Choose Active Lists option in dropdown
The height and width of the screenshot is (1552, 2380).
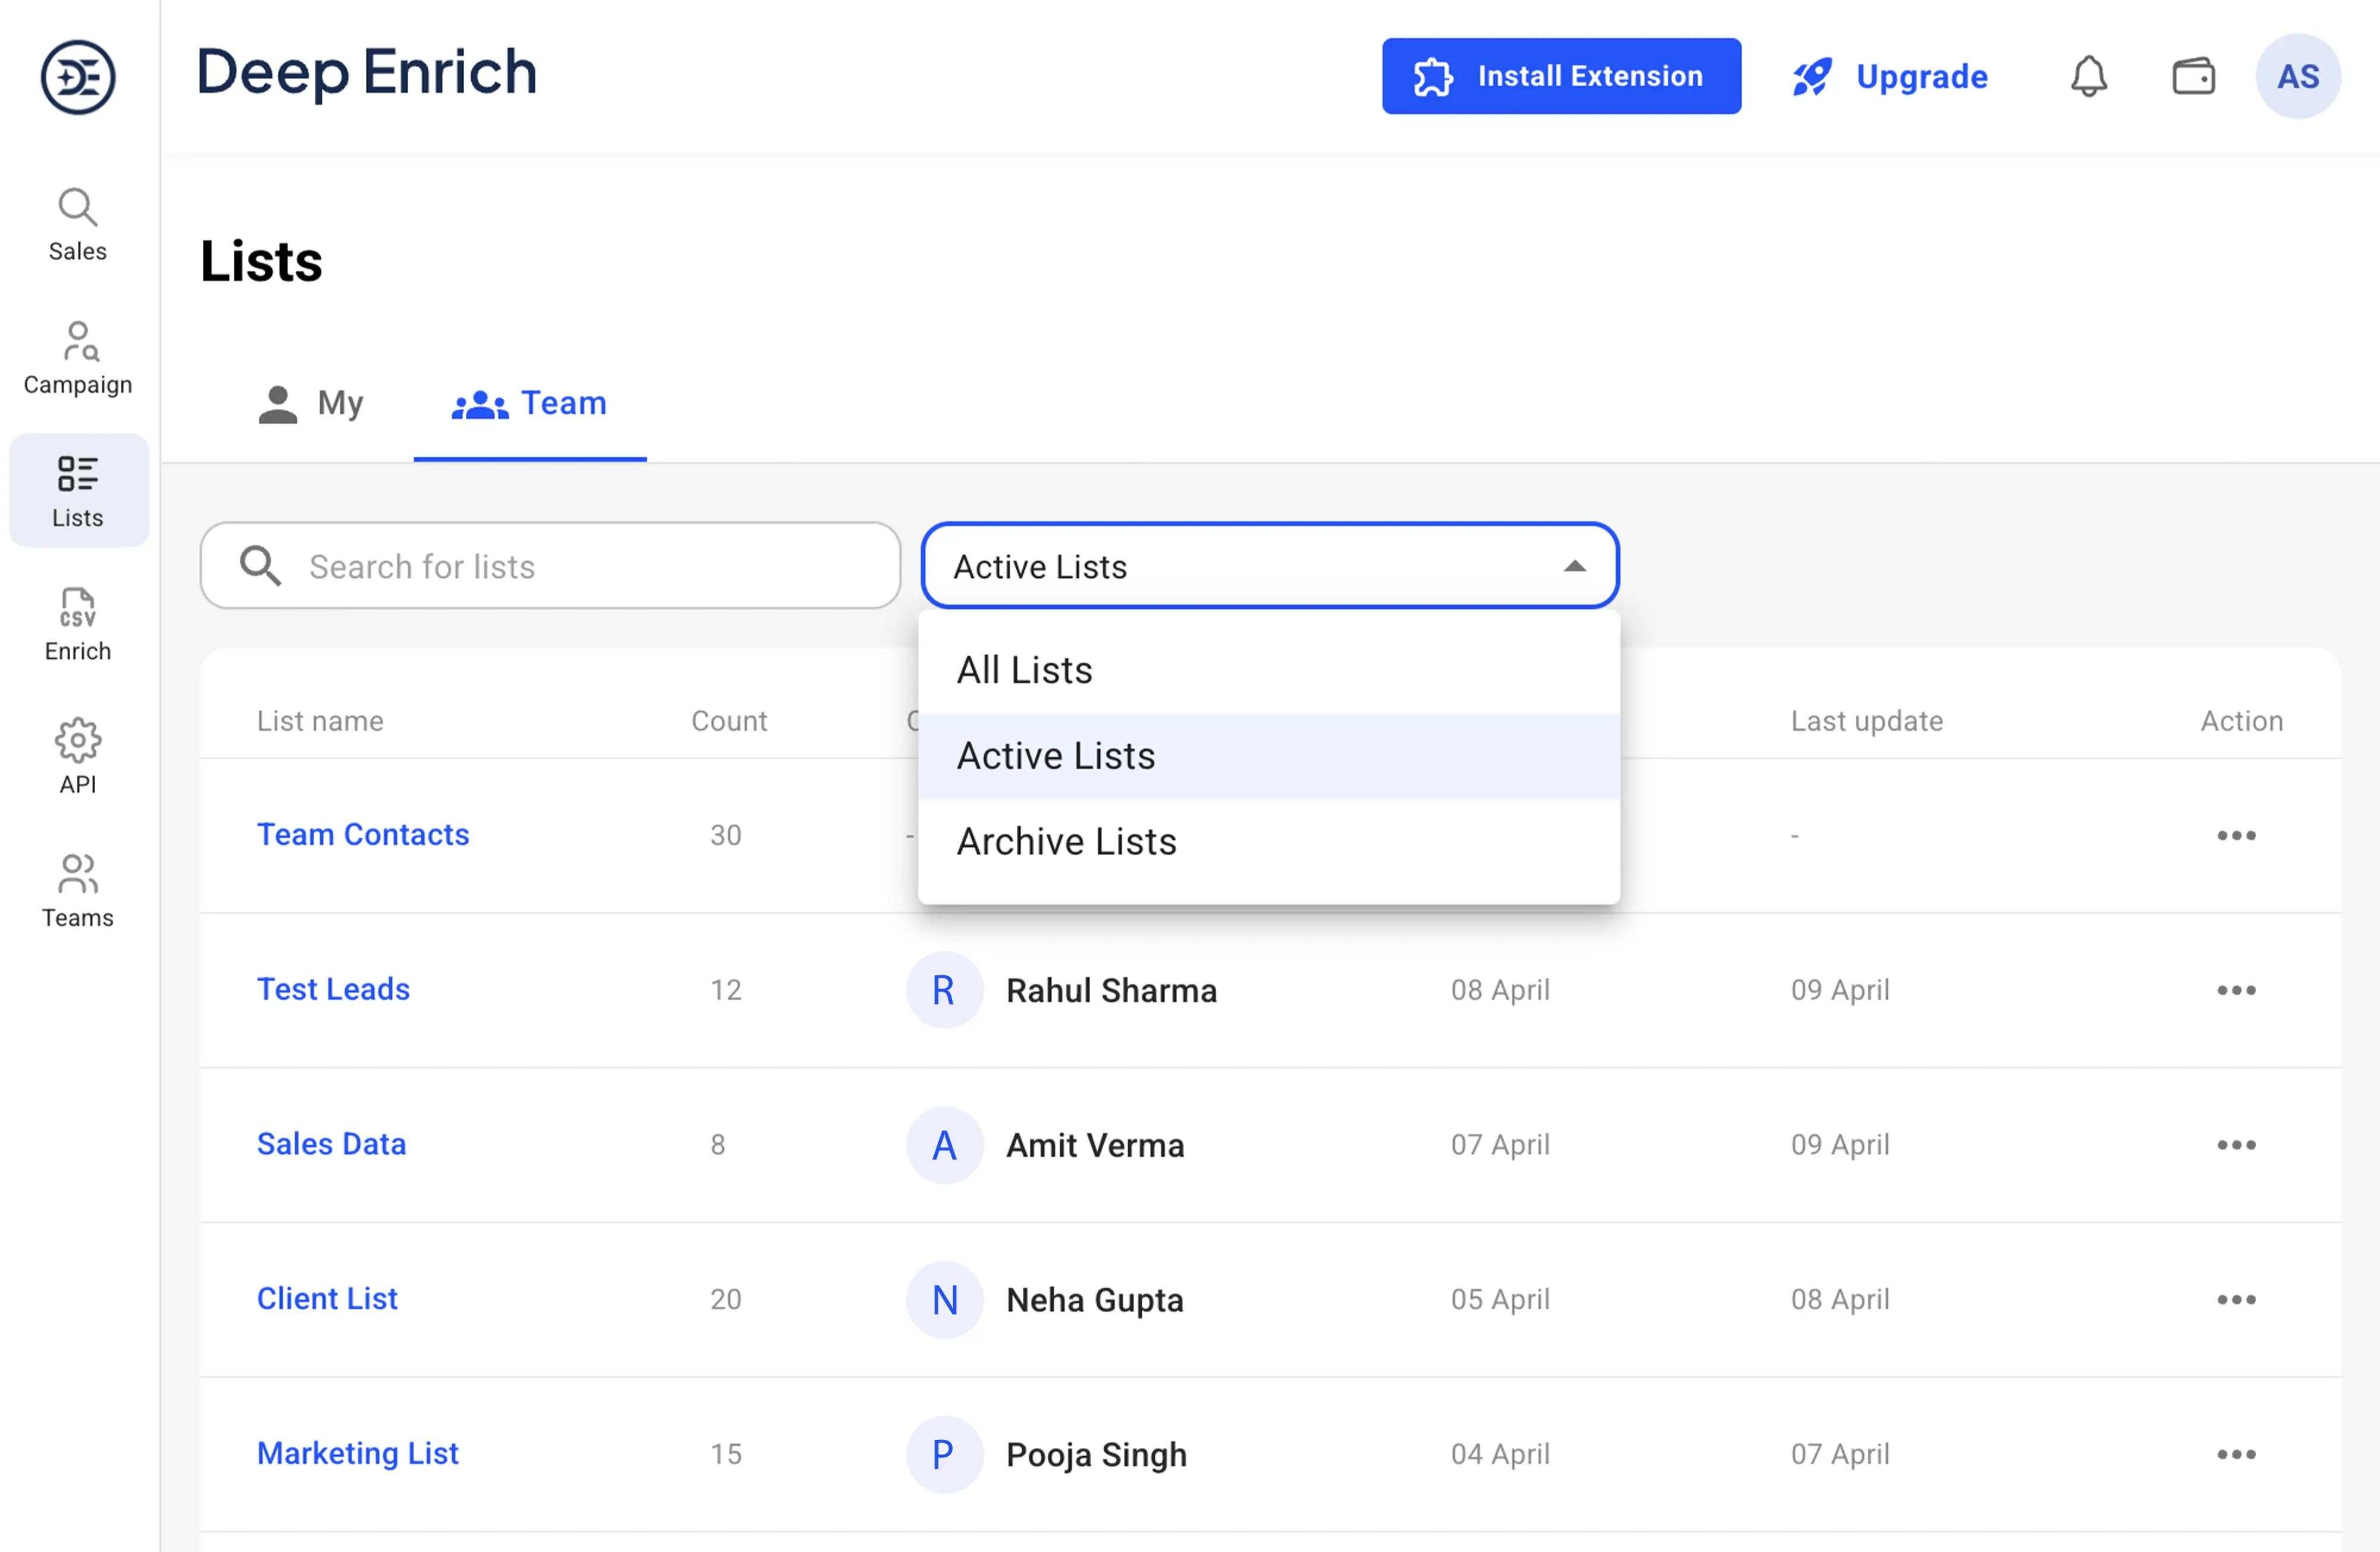[x=1269, y=756]
